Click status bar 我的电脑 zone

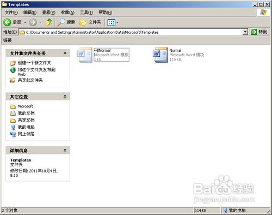(x=234, y=211)
